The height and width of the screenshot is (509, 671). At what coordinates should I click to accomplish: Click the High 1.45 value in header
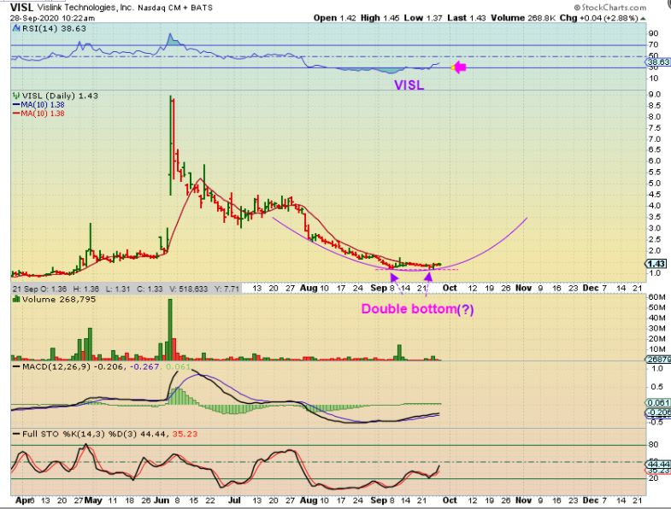(380, 18)
